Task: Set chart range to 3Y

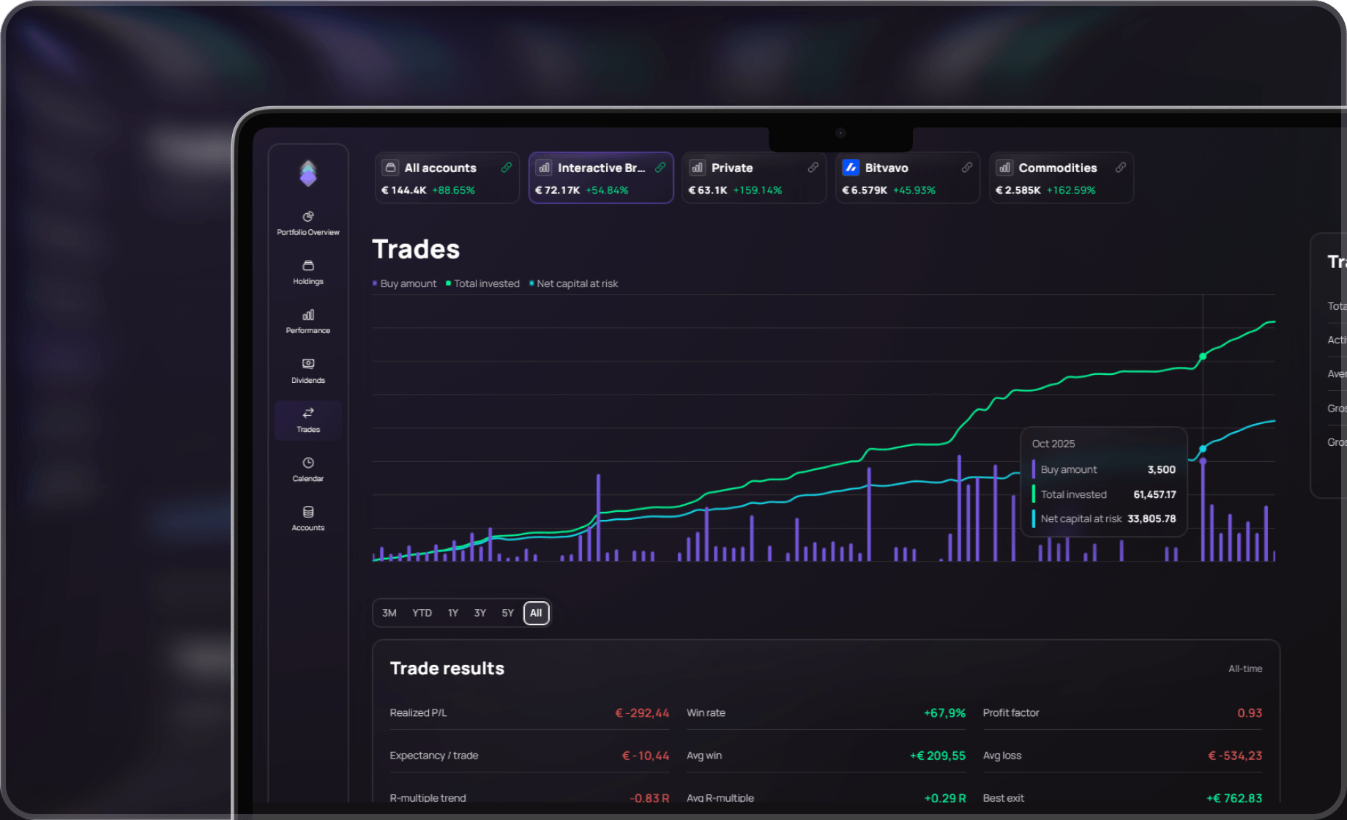Action: pyautogui.click(x=480, y=613)
